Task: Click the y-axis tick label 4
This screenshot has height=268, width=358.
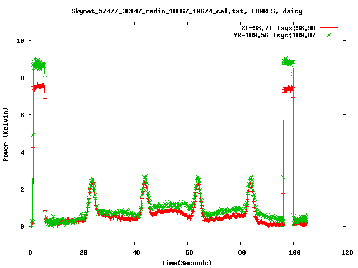Action: (x=22, y=152)
